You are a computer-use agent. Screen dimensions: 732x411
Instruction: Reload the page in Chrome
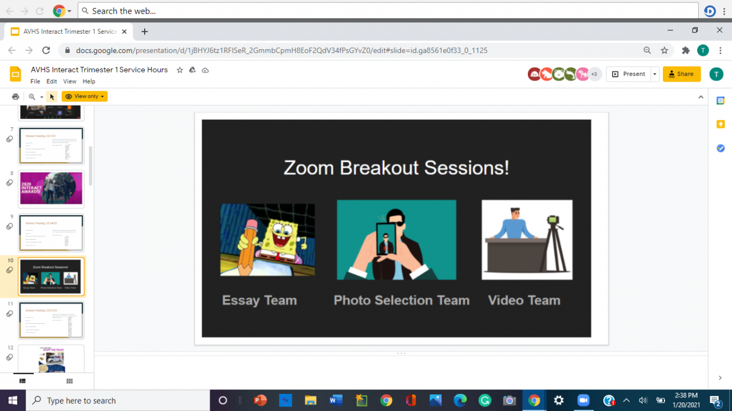46,50
